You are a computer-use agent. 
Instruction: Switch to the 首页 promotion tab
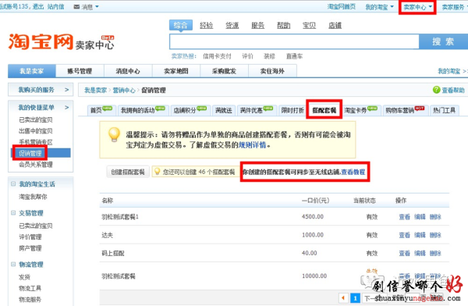pos(101,110)
